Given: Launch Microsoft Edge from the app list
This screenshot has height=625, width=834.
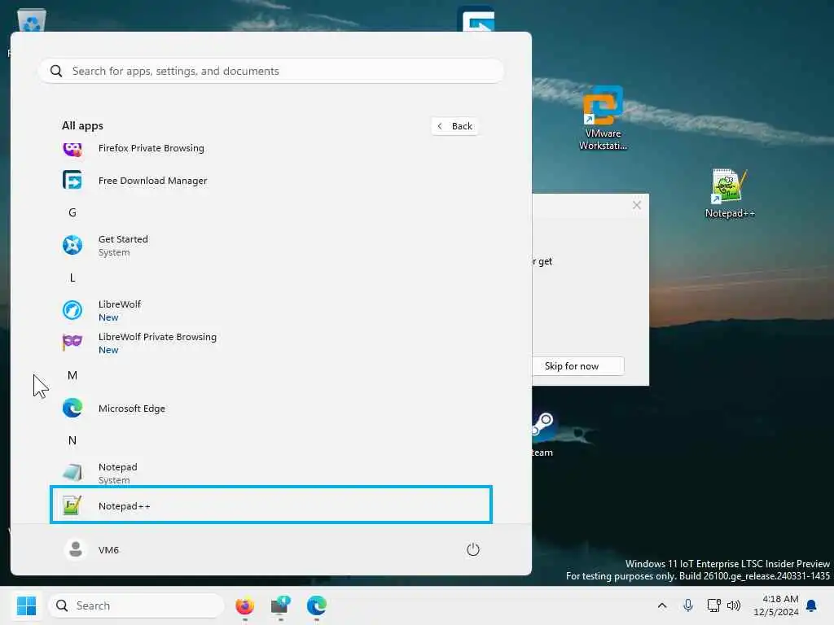Looking at the screenshot, I should (x=271, y=409).
